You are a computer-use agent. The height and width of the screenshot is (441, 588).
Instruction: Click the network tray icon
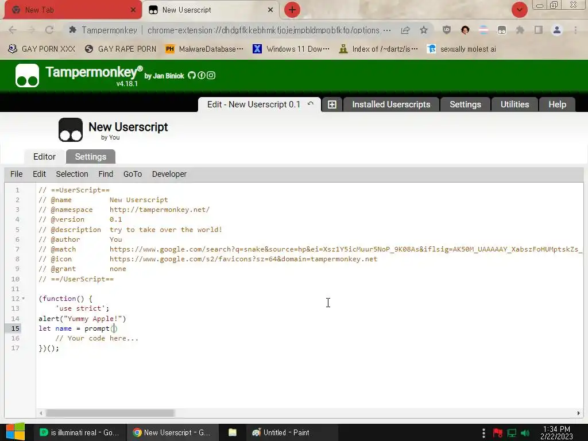[512, 433]
